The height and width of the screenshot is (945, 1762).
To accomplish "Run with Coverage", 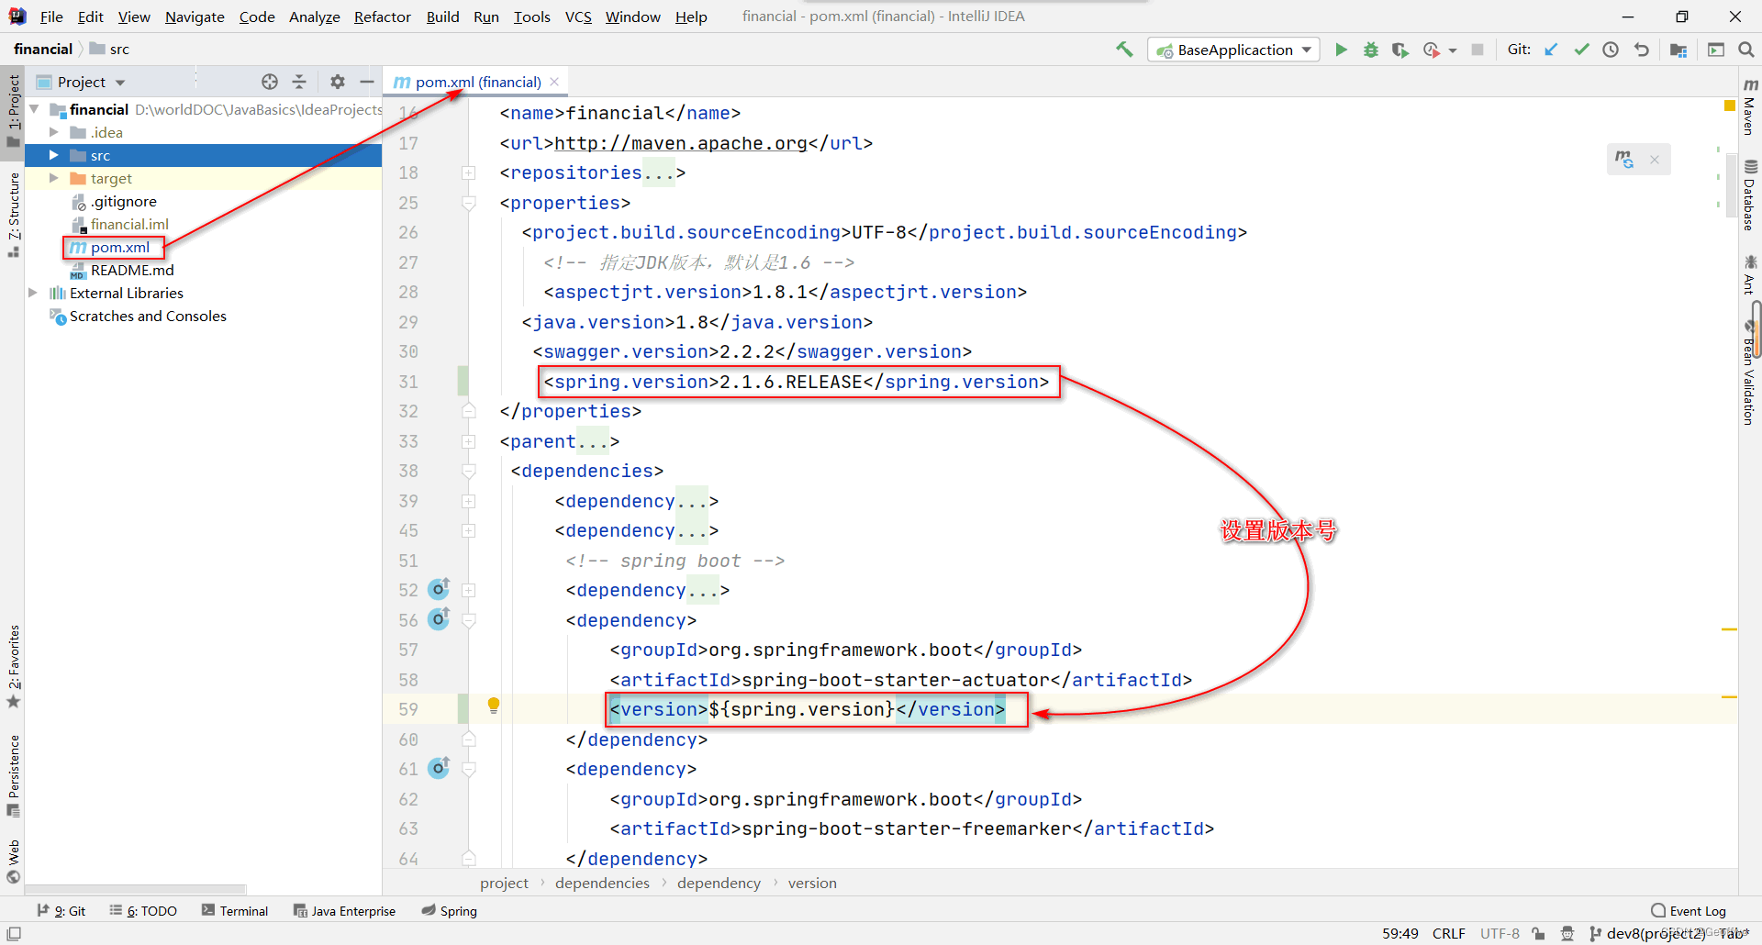I will coord(1400,50).
